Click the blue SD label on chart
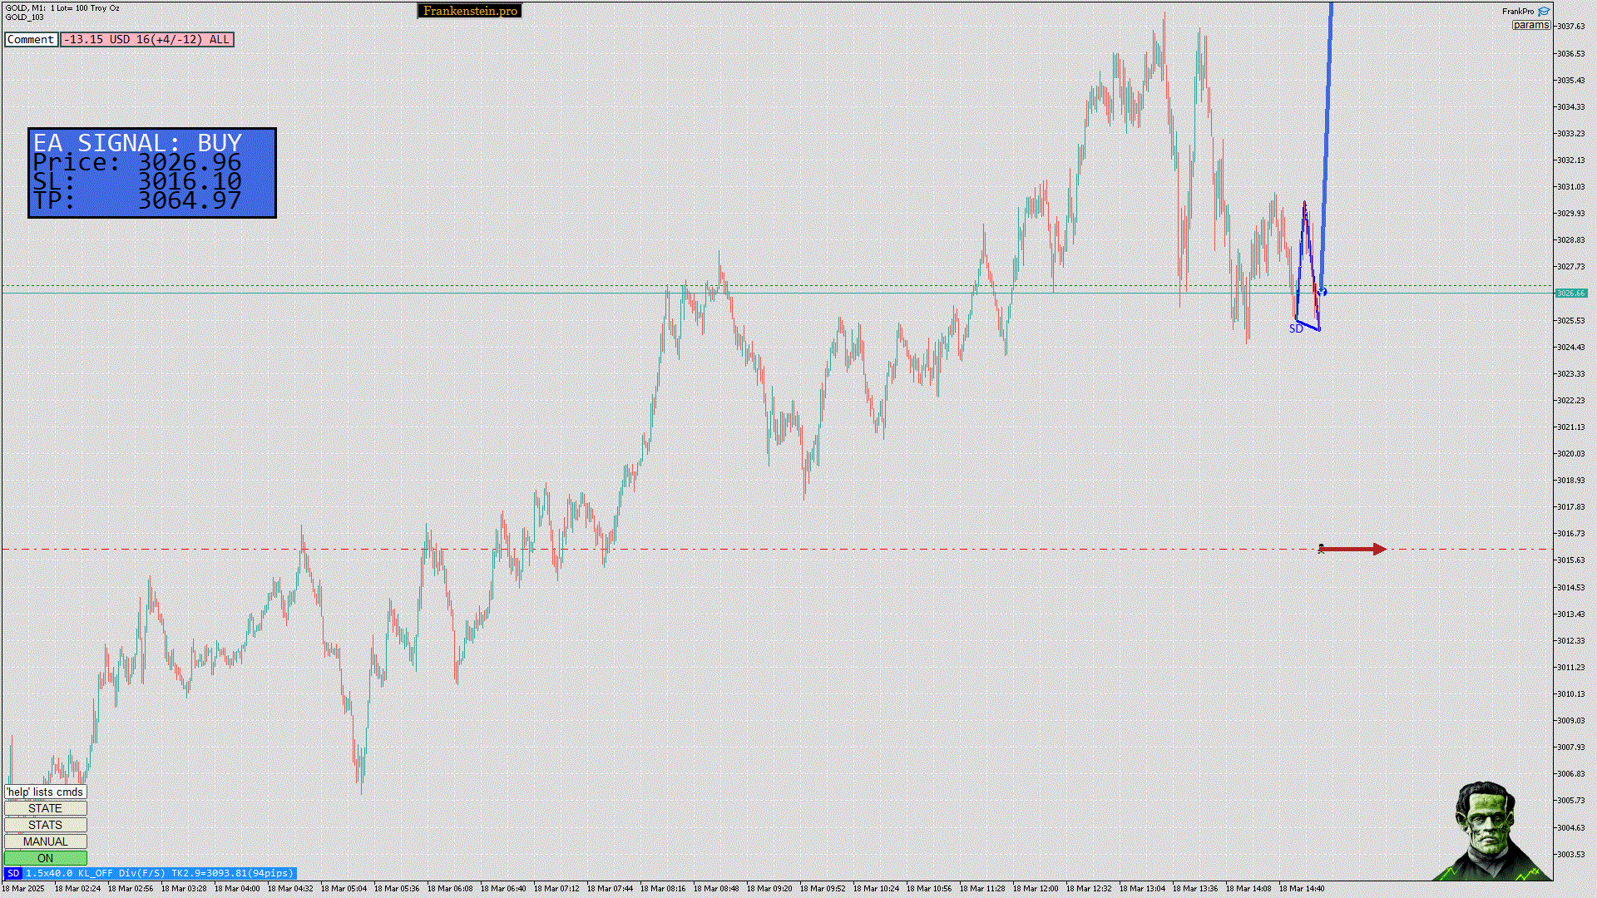 coord(1295,329)
